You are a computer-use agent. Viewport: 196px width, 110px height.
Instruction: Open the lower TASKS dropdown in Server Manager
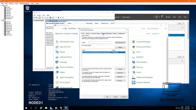pyautogui.click(x=181, y=57)
